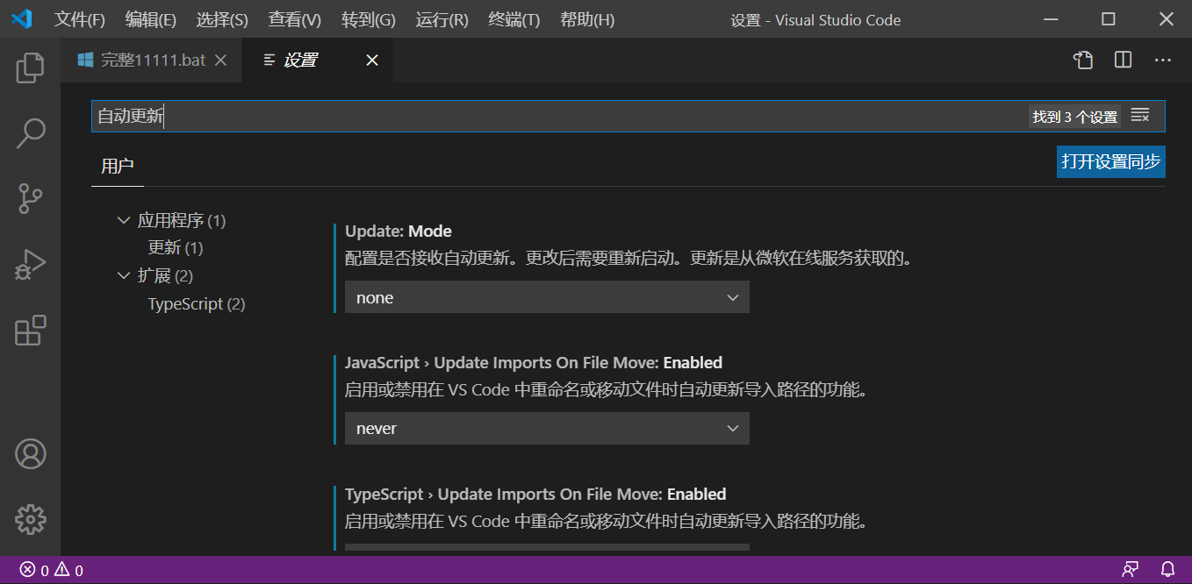Screen dimensions: 1192x584
Task: Open the 文件(F) menu
Action: [80, 19]
